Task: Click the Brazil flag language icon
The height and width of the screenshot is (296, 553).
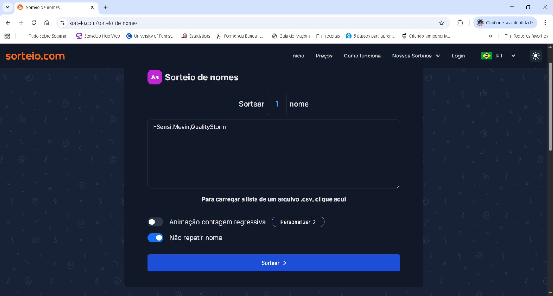Action: pos(486,56)
